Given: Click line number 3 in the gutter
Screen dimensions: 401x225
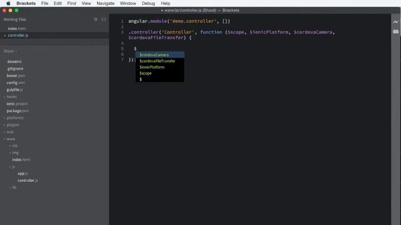Looking at the screenshot, I should (x=122, y=32).
